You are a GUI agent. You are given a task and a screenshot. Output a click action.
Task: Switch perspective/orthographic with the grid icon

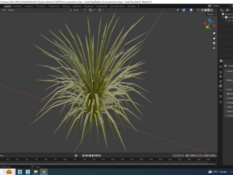(214, 48)
